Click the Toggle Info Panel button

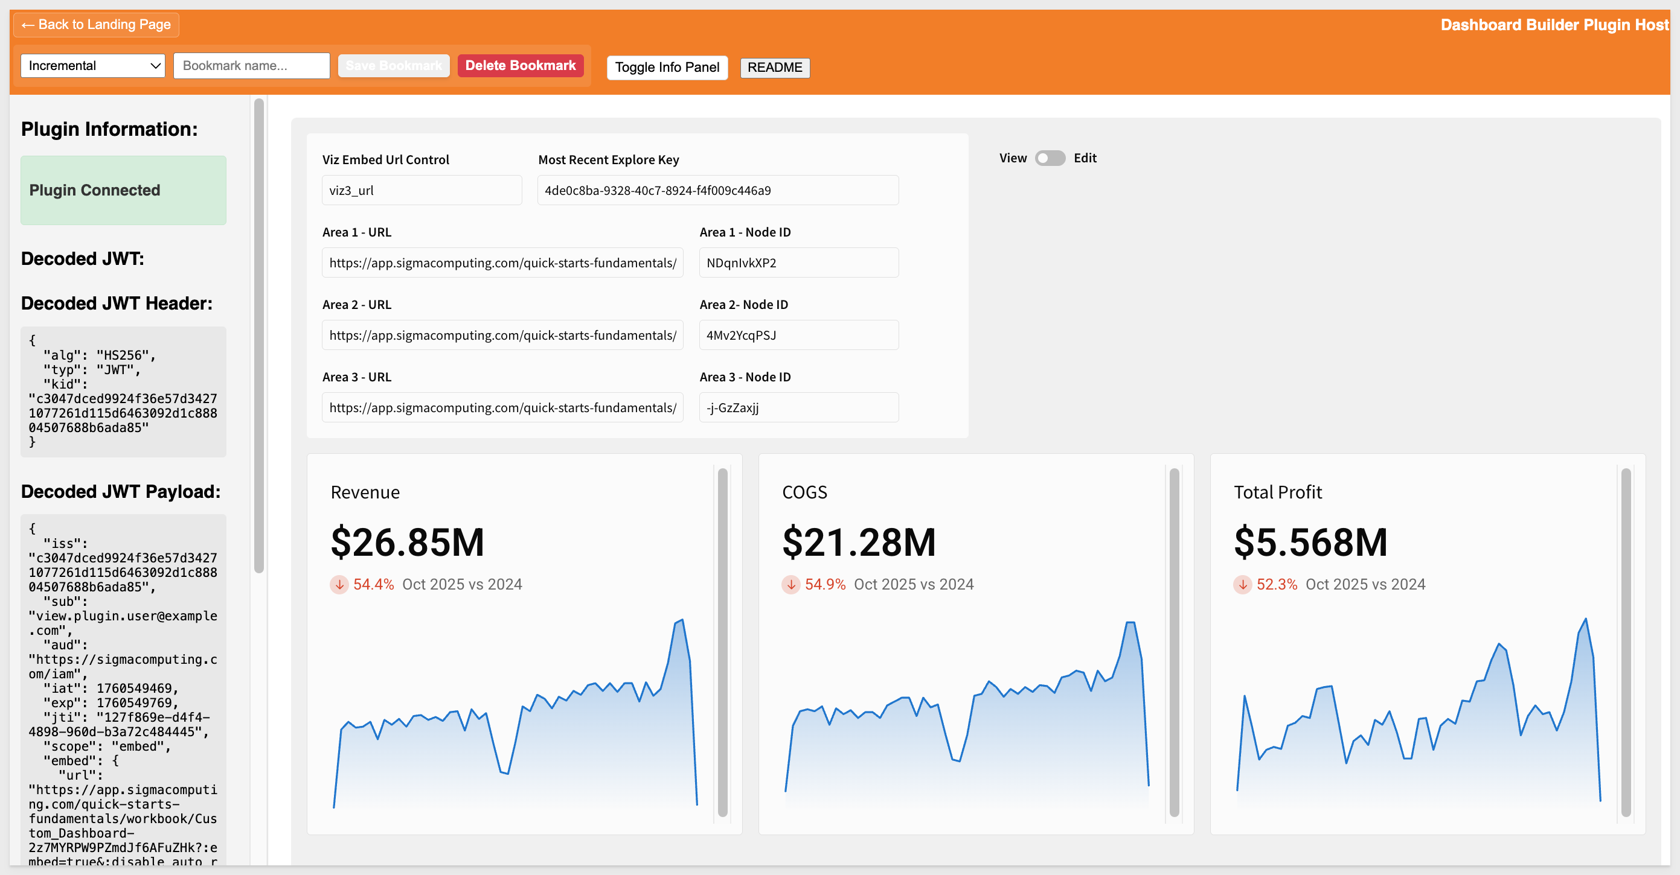point(667,68)
